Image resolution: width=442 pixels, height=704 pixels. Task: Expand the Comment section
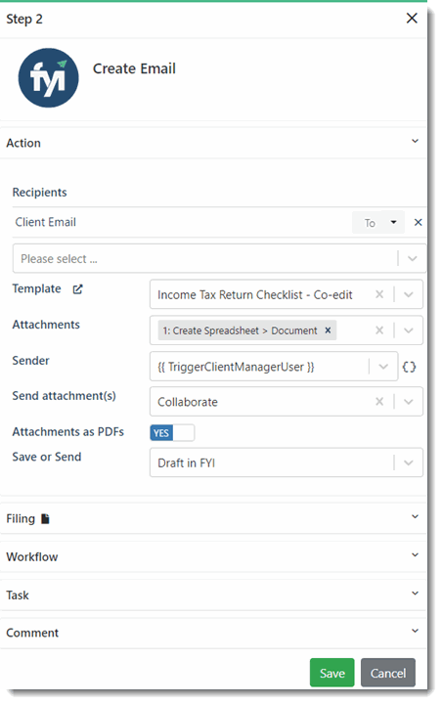coord(213,633)
